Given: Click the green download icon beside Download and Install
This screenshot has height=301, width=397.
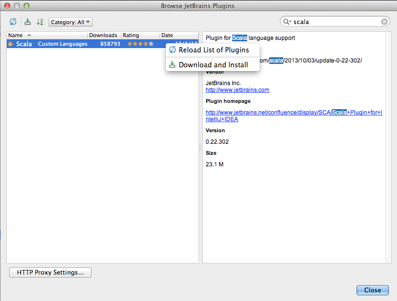Looking at the screenshot, I should (172, 64).
